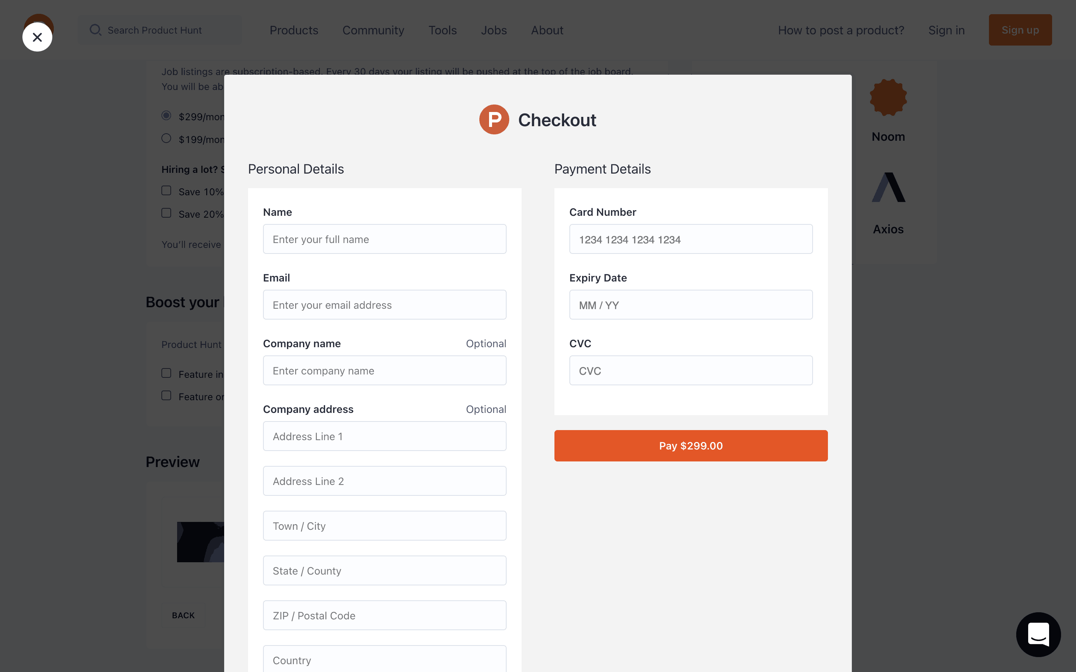Screen dimensions: 1076x672
Task: Click the Country field
Action: coord(384,660)
